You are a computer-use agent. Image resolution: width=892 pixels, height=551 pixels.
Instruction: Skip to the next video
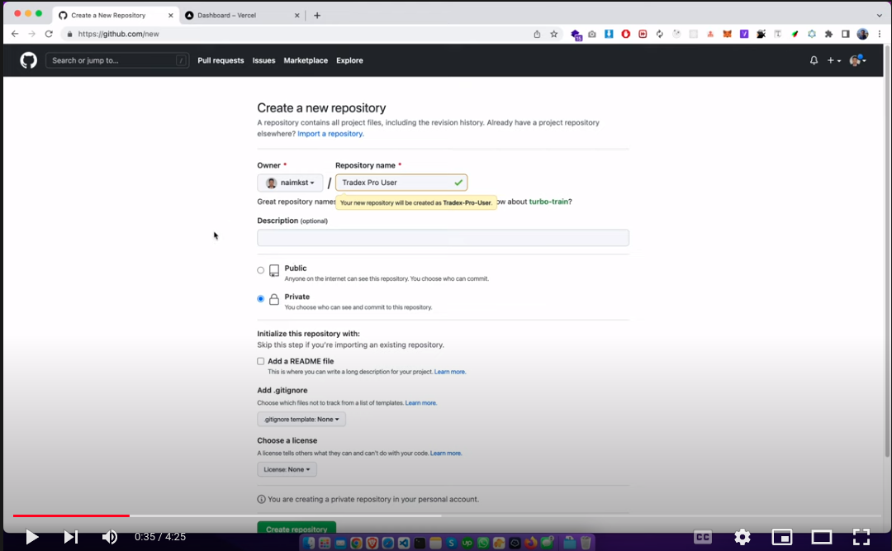coord(71,537)
